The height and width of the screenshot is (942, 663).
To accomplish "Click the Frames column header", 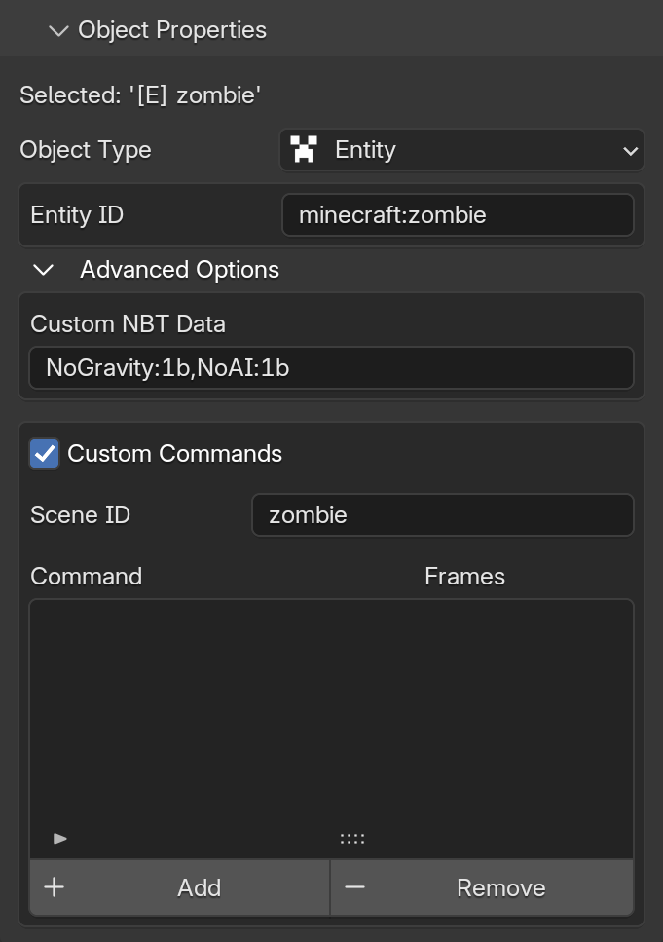I will pyautogui.click(x=464, y=576).
